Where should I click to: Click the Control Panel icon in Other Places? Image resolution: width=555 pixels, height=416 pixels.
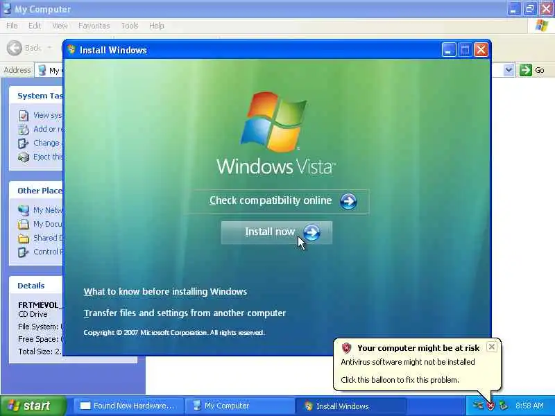[24, 252]
